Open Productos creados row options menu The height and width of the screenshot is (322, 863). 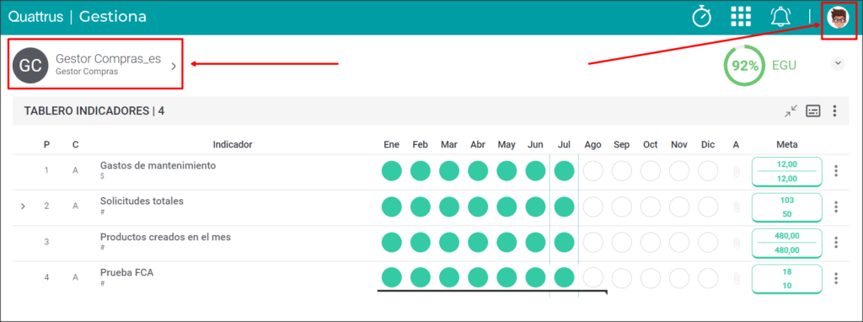tap(836, 243)
